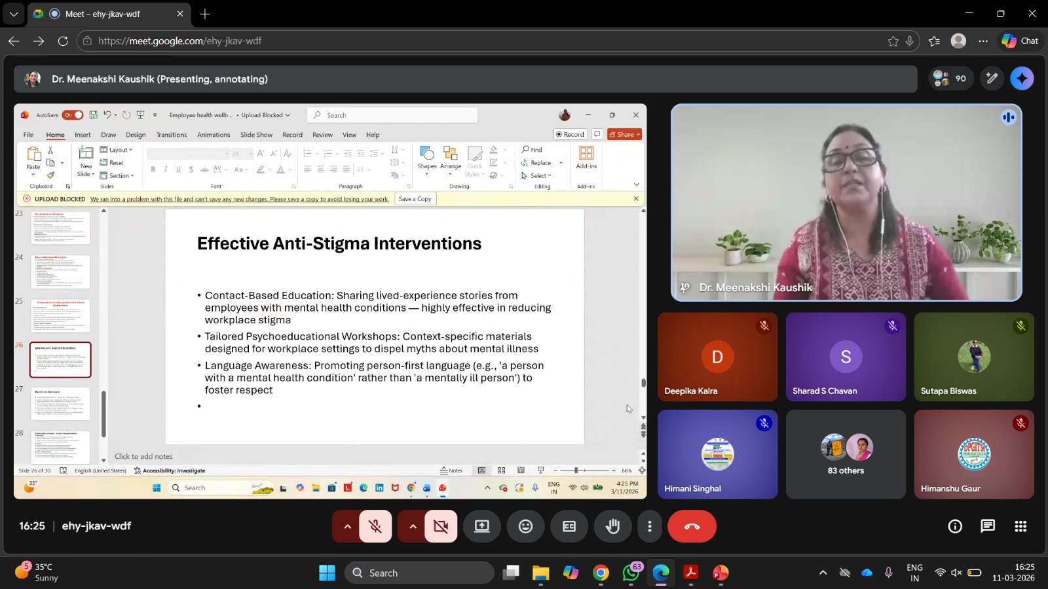Open Meet's three-dot more options menu
The height and width of the screenshot is (589, 1048).
pos(650,526)
